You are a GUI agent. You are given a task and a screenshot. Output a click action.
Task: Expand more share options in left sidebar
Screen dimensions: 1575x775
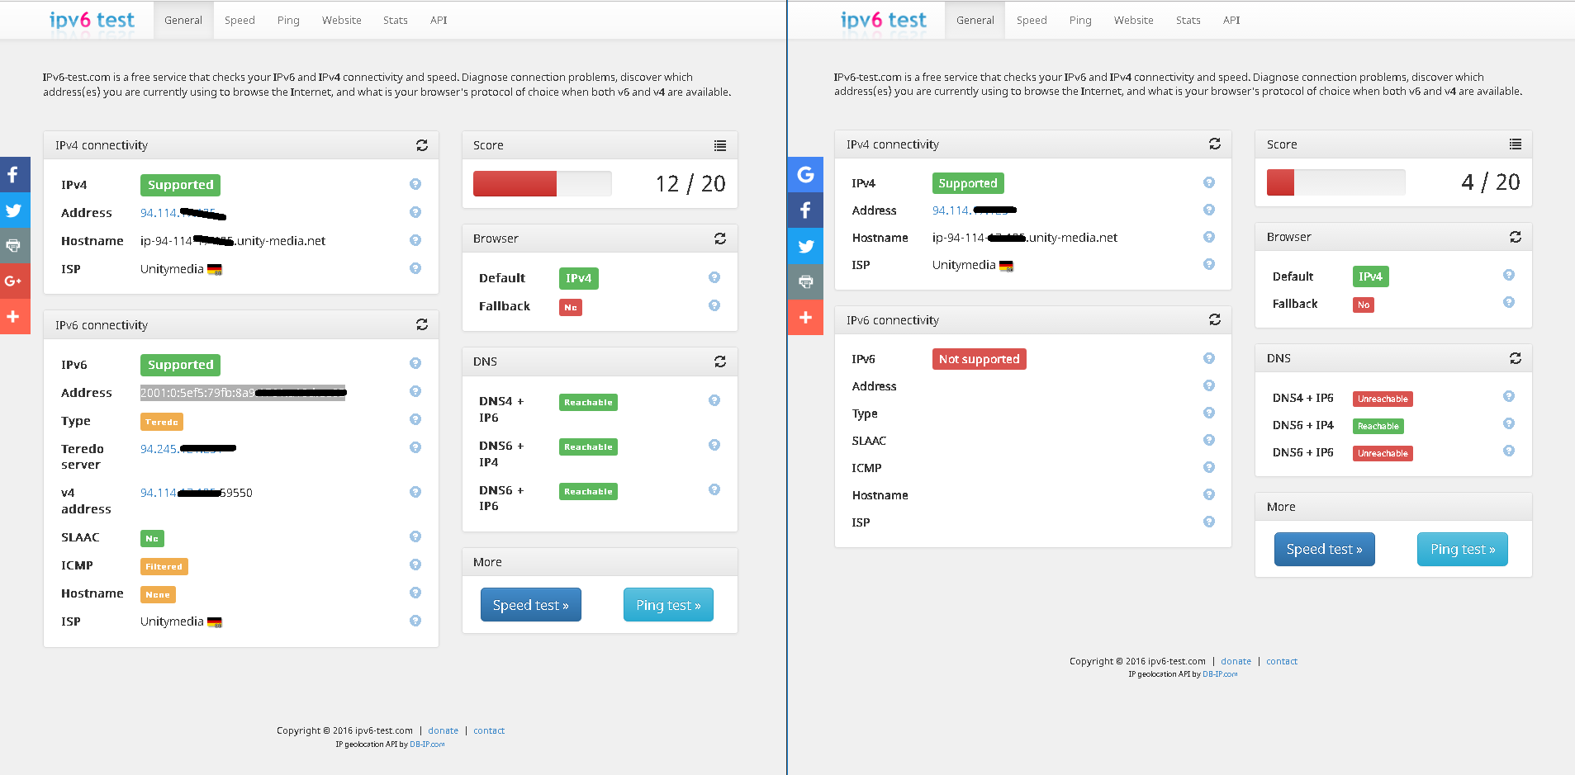pyautogui.click(x=14, y=317)
